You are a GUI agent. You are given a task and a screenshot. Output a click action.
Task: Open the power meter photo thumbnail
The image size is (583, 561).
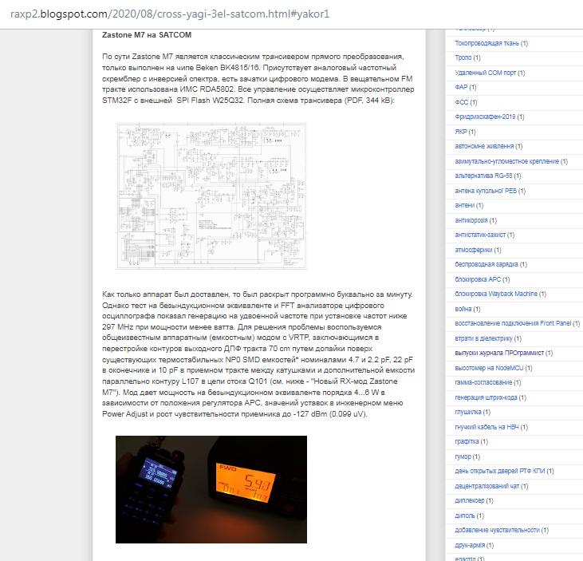click(211, 489)
